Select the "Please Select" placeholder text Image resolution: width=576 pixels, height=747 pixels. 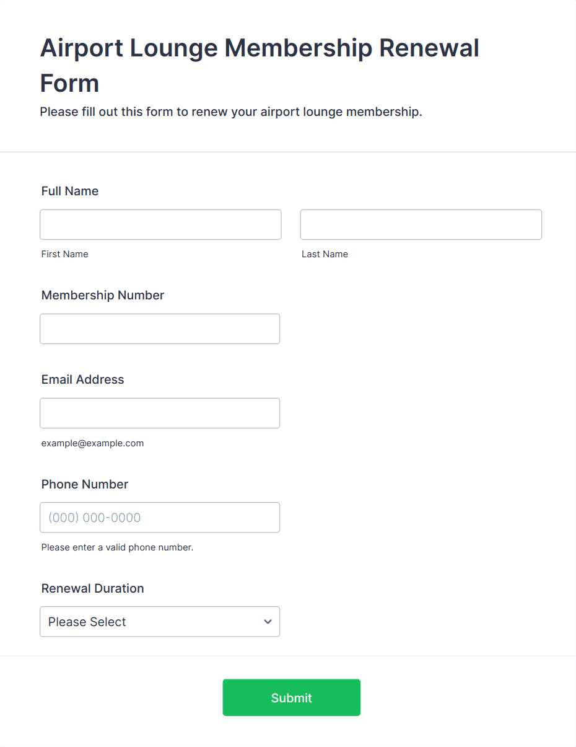pos(87,622)
